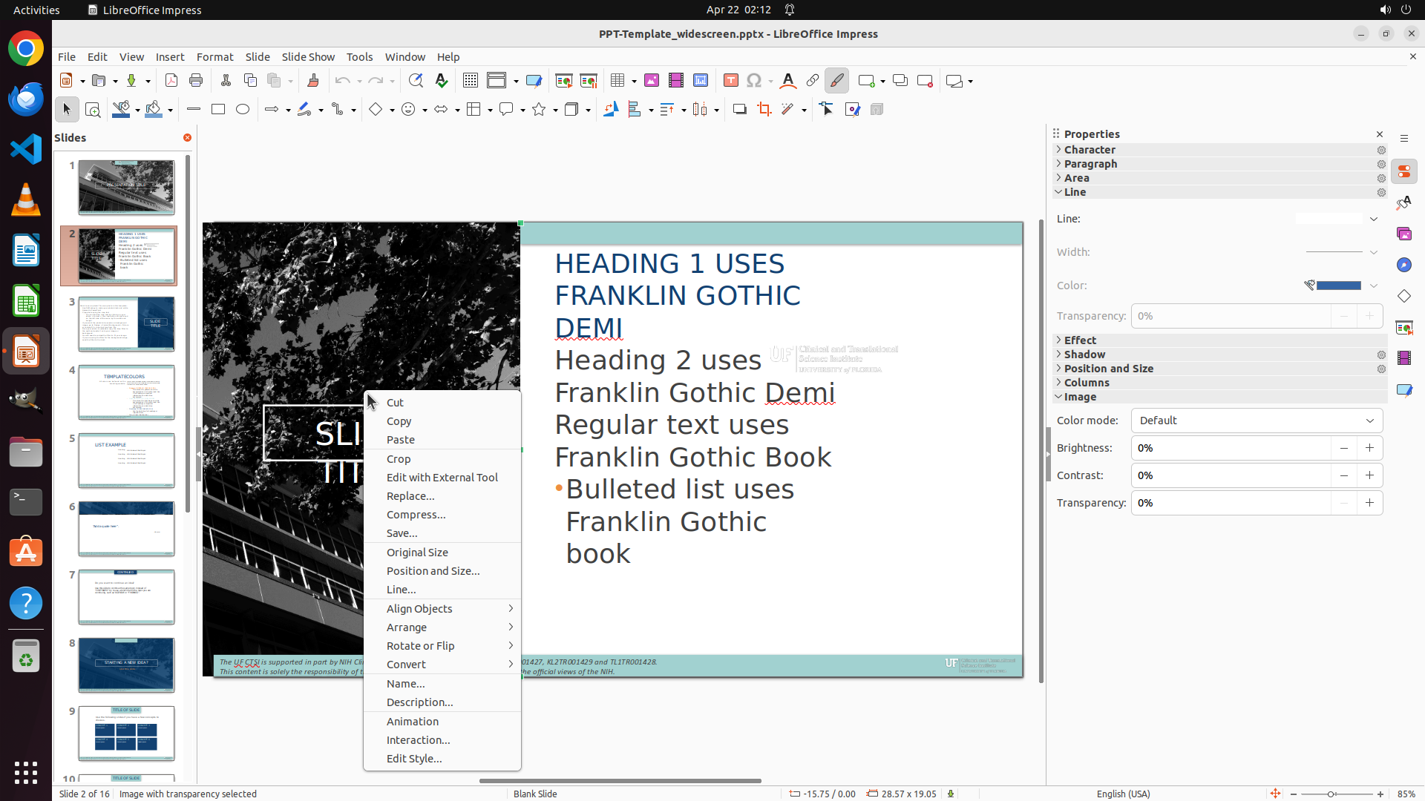The image size is (1425, 801).
Task: Click the Line color swatch
Action: (1338, 286)
